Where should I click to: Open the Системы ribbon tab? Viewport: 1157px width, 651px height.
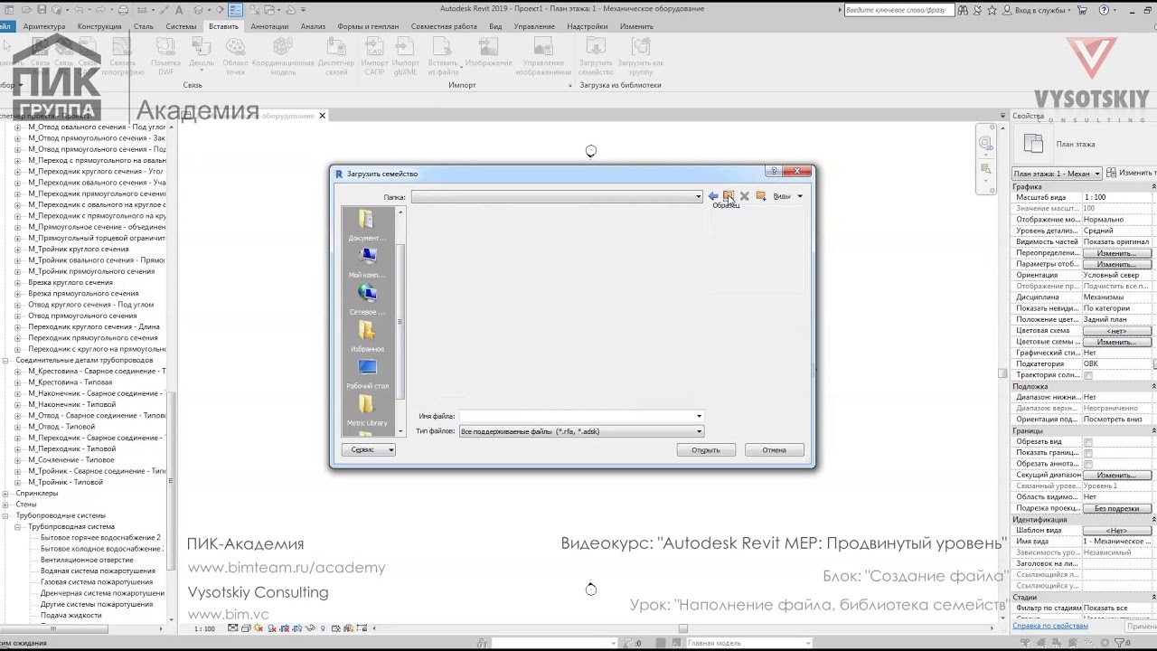point(181,26)
